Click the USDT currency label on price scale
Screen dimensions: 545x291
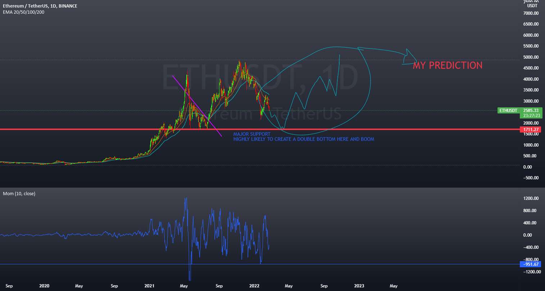tap(532, 6)
